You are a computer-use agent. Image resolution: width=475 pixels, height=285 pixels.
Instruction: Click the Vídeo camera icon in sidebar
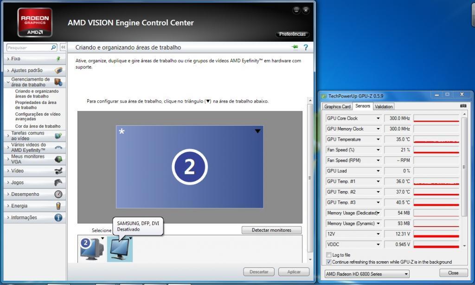[58, 171]
